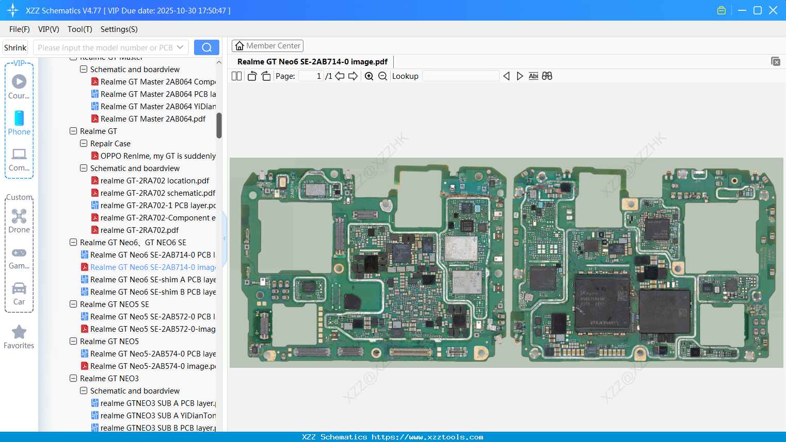
Task: Click the zoom in magnifier icon
Action: [369, 76]
